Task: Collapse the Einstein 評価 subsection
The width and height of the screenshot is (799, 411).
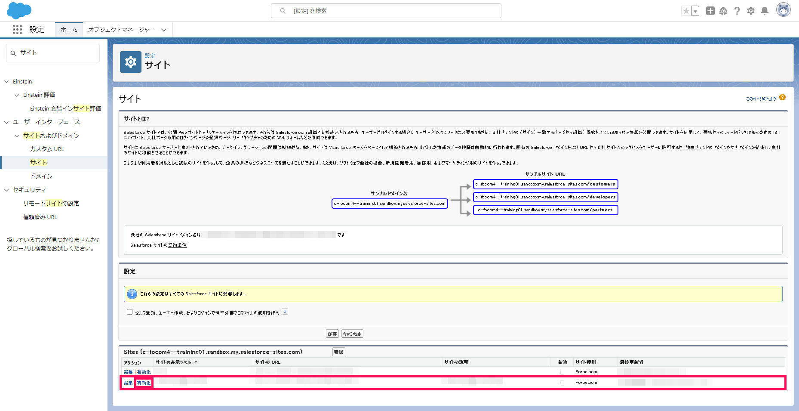Action: [x=17, y=95]
